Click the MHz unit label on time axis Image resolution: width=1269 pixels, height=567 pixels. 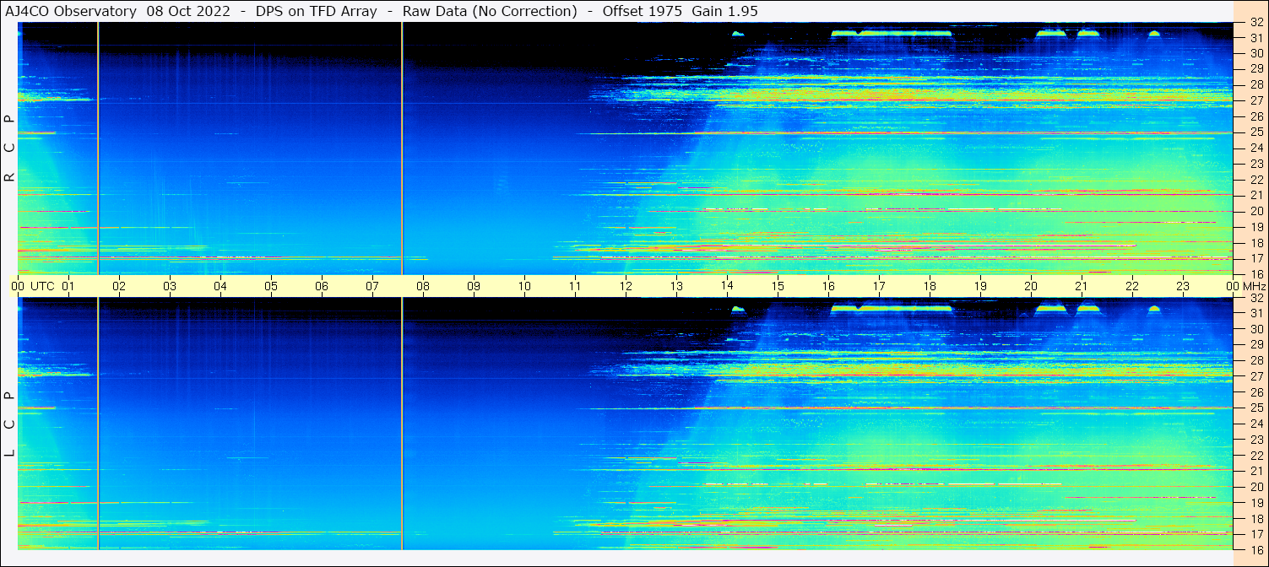[x=1254, y=286]
